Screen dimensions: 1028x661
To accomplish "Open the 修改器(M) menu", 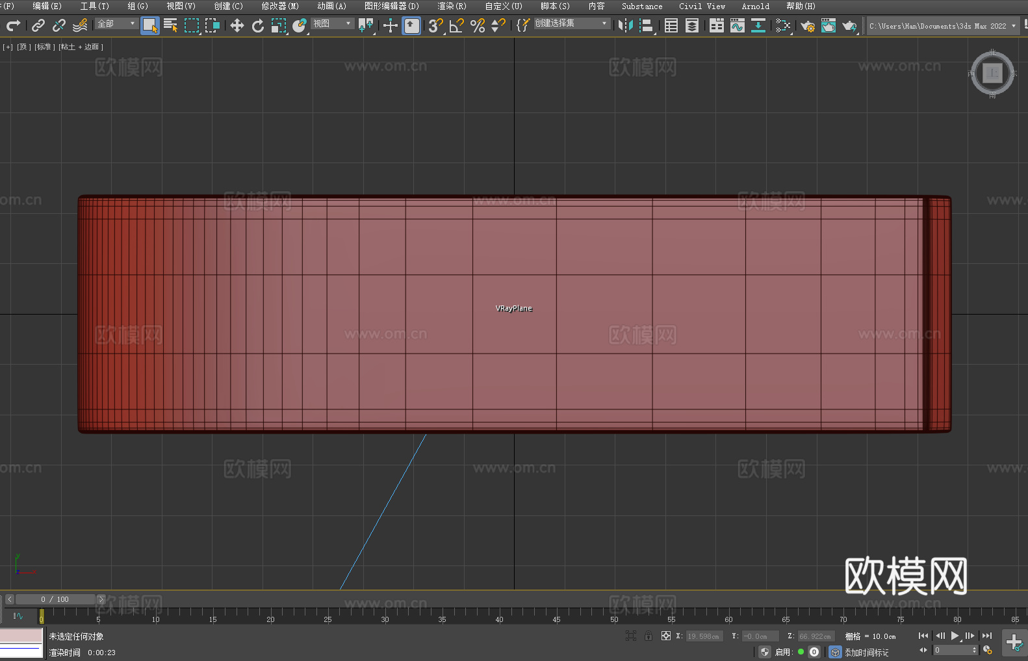I will [x=280, y=6].
